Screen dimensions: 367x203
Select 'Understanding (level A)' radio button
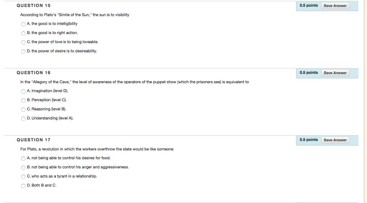[x=23, y=119]
